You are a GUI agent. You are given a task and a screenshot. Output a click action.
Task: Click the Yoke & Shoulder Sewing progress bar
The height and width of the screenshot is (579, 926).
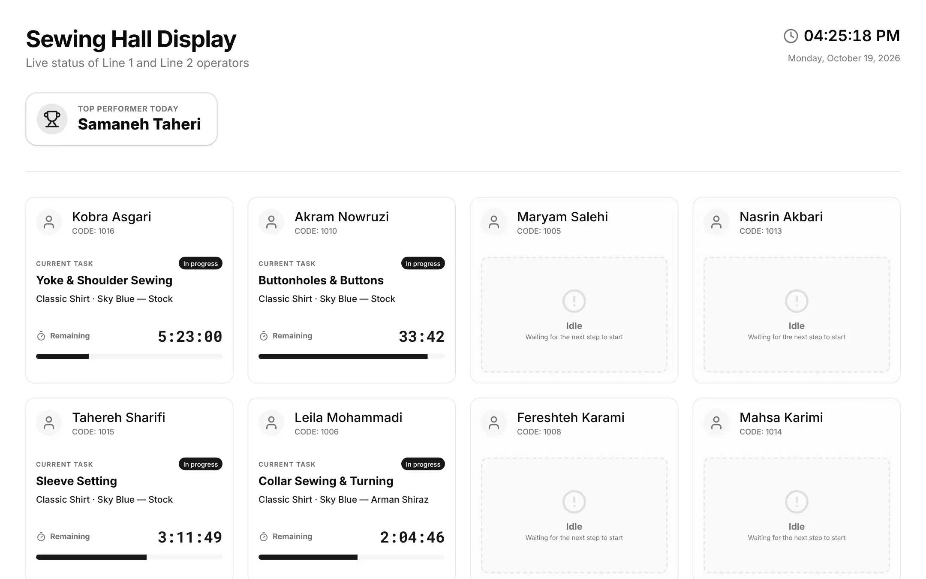pyautogui.click(x=129, y=356)
